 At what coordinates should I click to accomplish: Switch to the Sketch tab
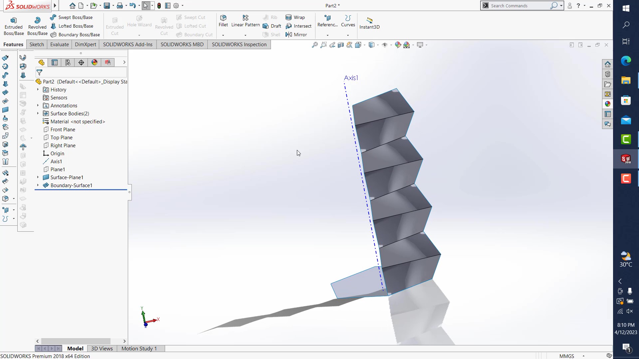click(37, 45)
